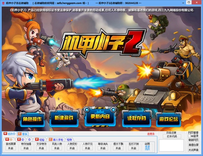Screen dimensions: 203x156
Task: Minimize the window
Action: tap(183, 3)
